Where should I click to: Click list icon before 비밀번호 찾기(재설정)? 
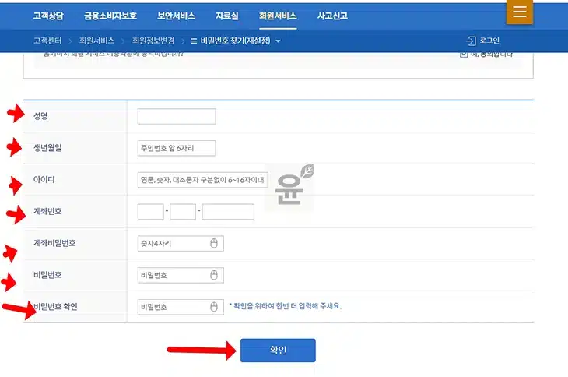(194, 41)
